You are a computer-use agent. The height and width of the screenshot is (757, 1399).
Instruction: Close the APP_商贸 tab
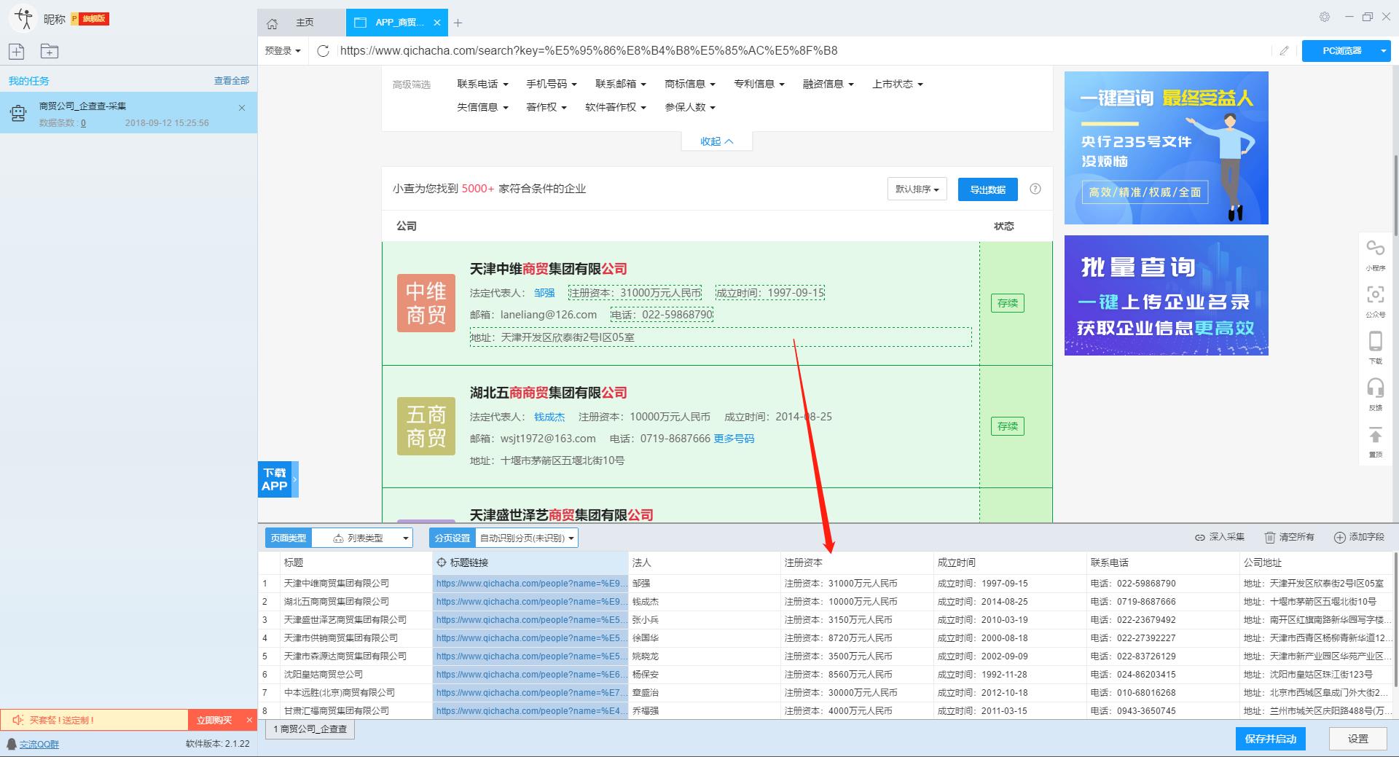pyautogui.click(x=437, y=23)
